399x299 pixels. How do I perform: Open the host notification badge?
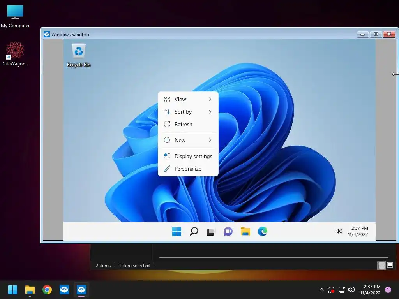pyautogui.click(x=388, y=290)
